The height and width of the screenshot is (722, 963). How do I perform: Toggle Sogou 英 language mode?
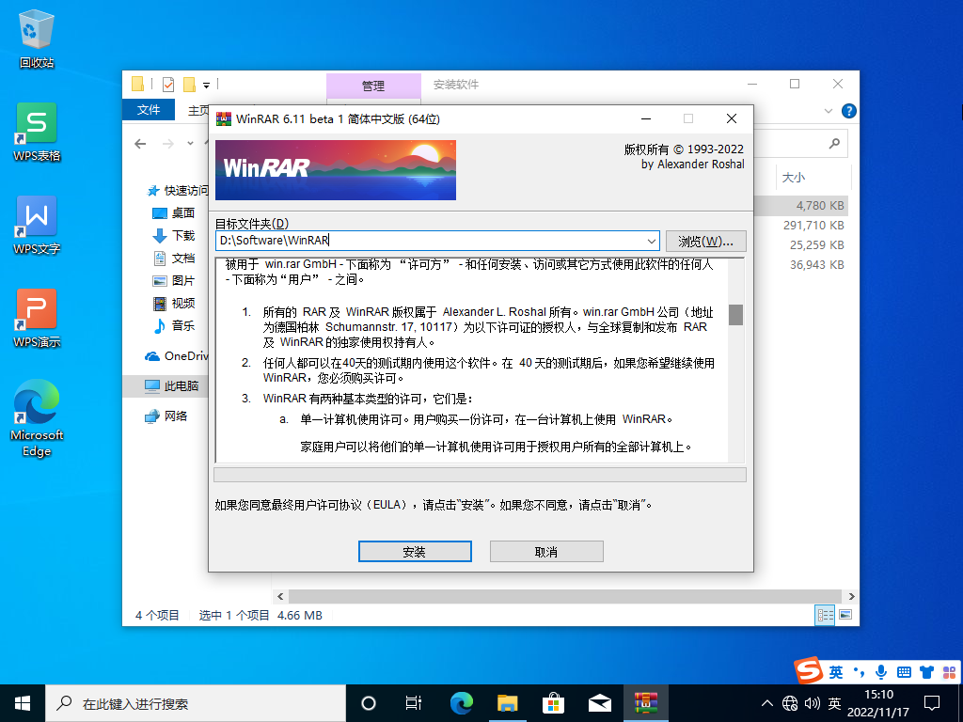[836, 672]
